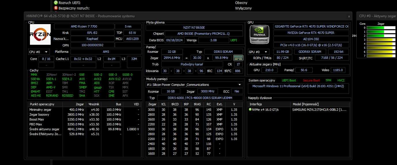Click the 100-000000592 OPN field
The width and height of the screenshot is (397, 165).
click(92, 45)
